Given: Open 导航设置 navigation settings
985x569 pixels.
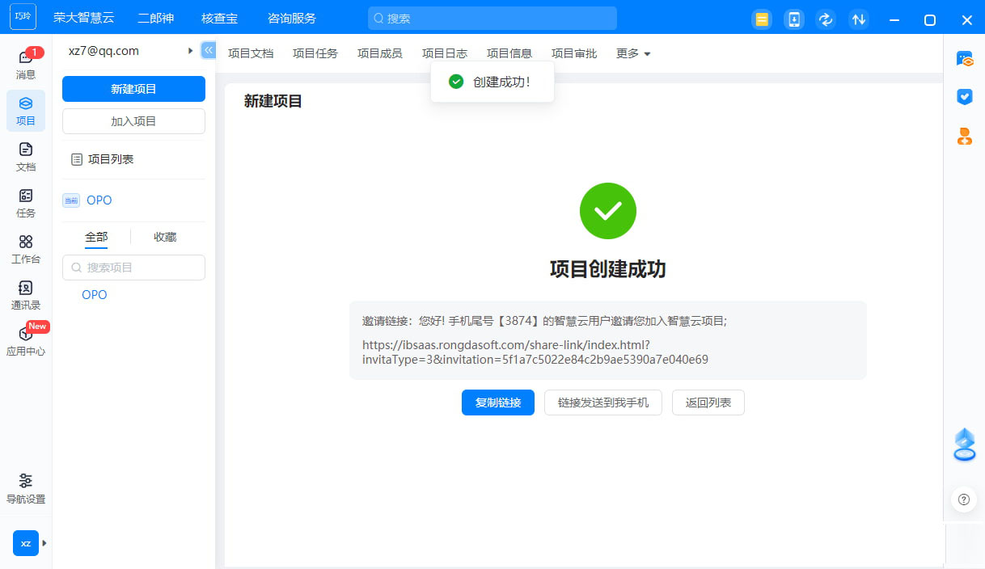Looking at the screenshot, I should [x=26, y=488].
